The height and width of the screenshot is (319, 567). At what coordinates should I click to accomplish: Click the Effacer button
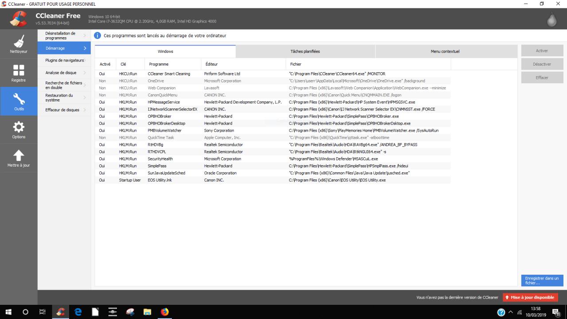[542, 78]
